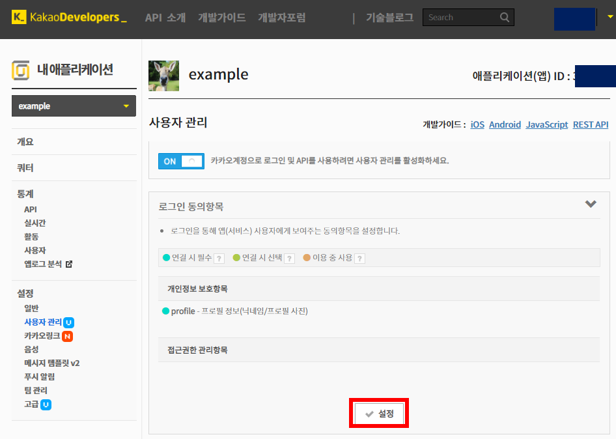Click the 로그인 동의항목 section title
Screen dimensions: 616x439
pyautogui.click(x=191, y=206)
